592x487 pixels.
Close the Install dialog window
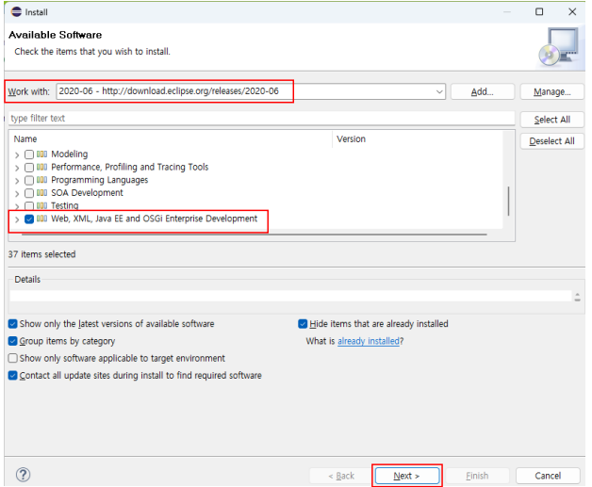click(x=572, y=11)
